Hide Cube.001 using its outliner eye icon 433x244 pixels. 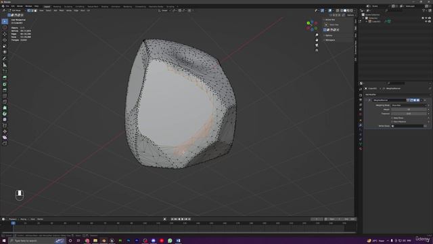pyautogui.click(x=426, y=21)
